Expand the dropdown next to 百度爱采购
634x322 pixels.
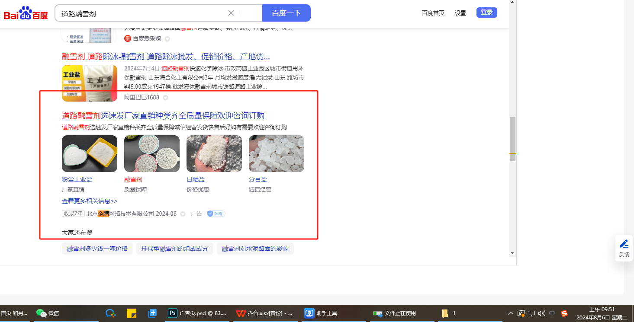167,39
